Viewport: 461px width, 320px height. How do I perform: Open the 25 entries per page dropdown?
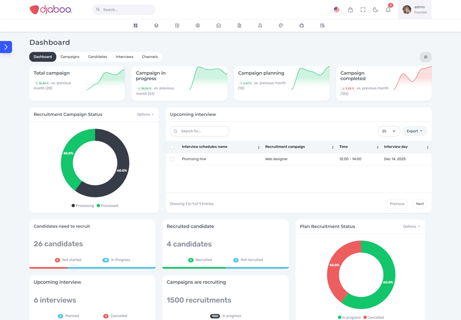388,131
